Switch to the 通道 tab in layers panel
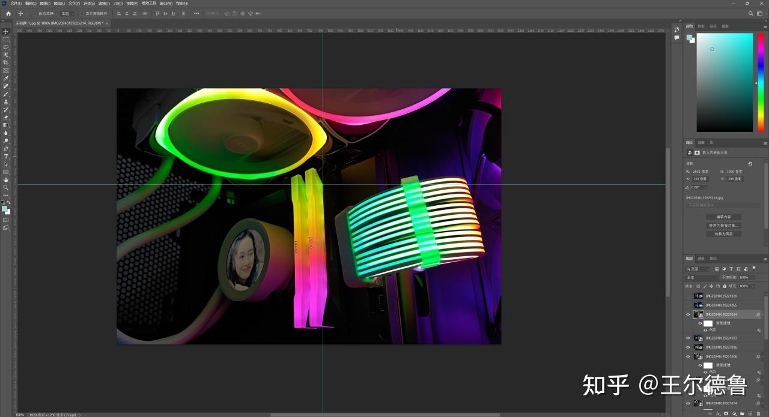Screen dimensions: 769x417 (x=701, y=259)
